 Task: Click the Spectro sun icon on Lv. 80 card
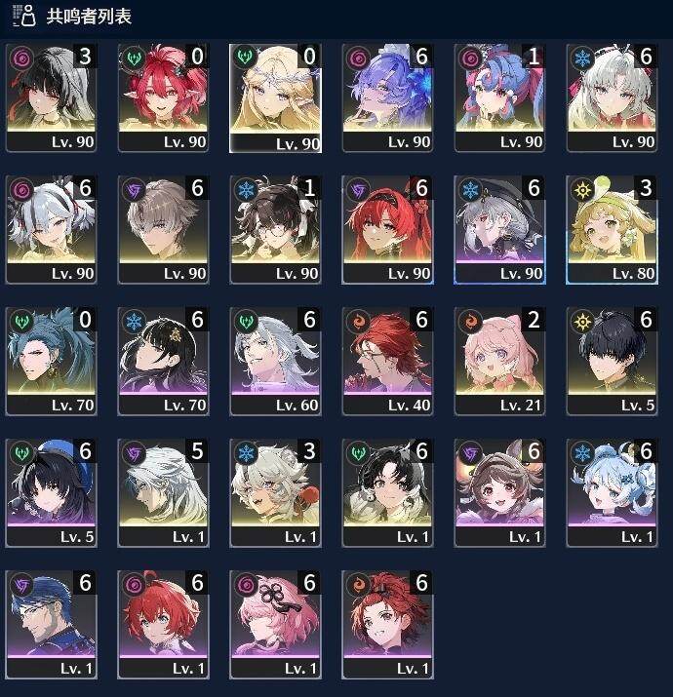(x=582, y=190)
